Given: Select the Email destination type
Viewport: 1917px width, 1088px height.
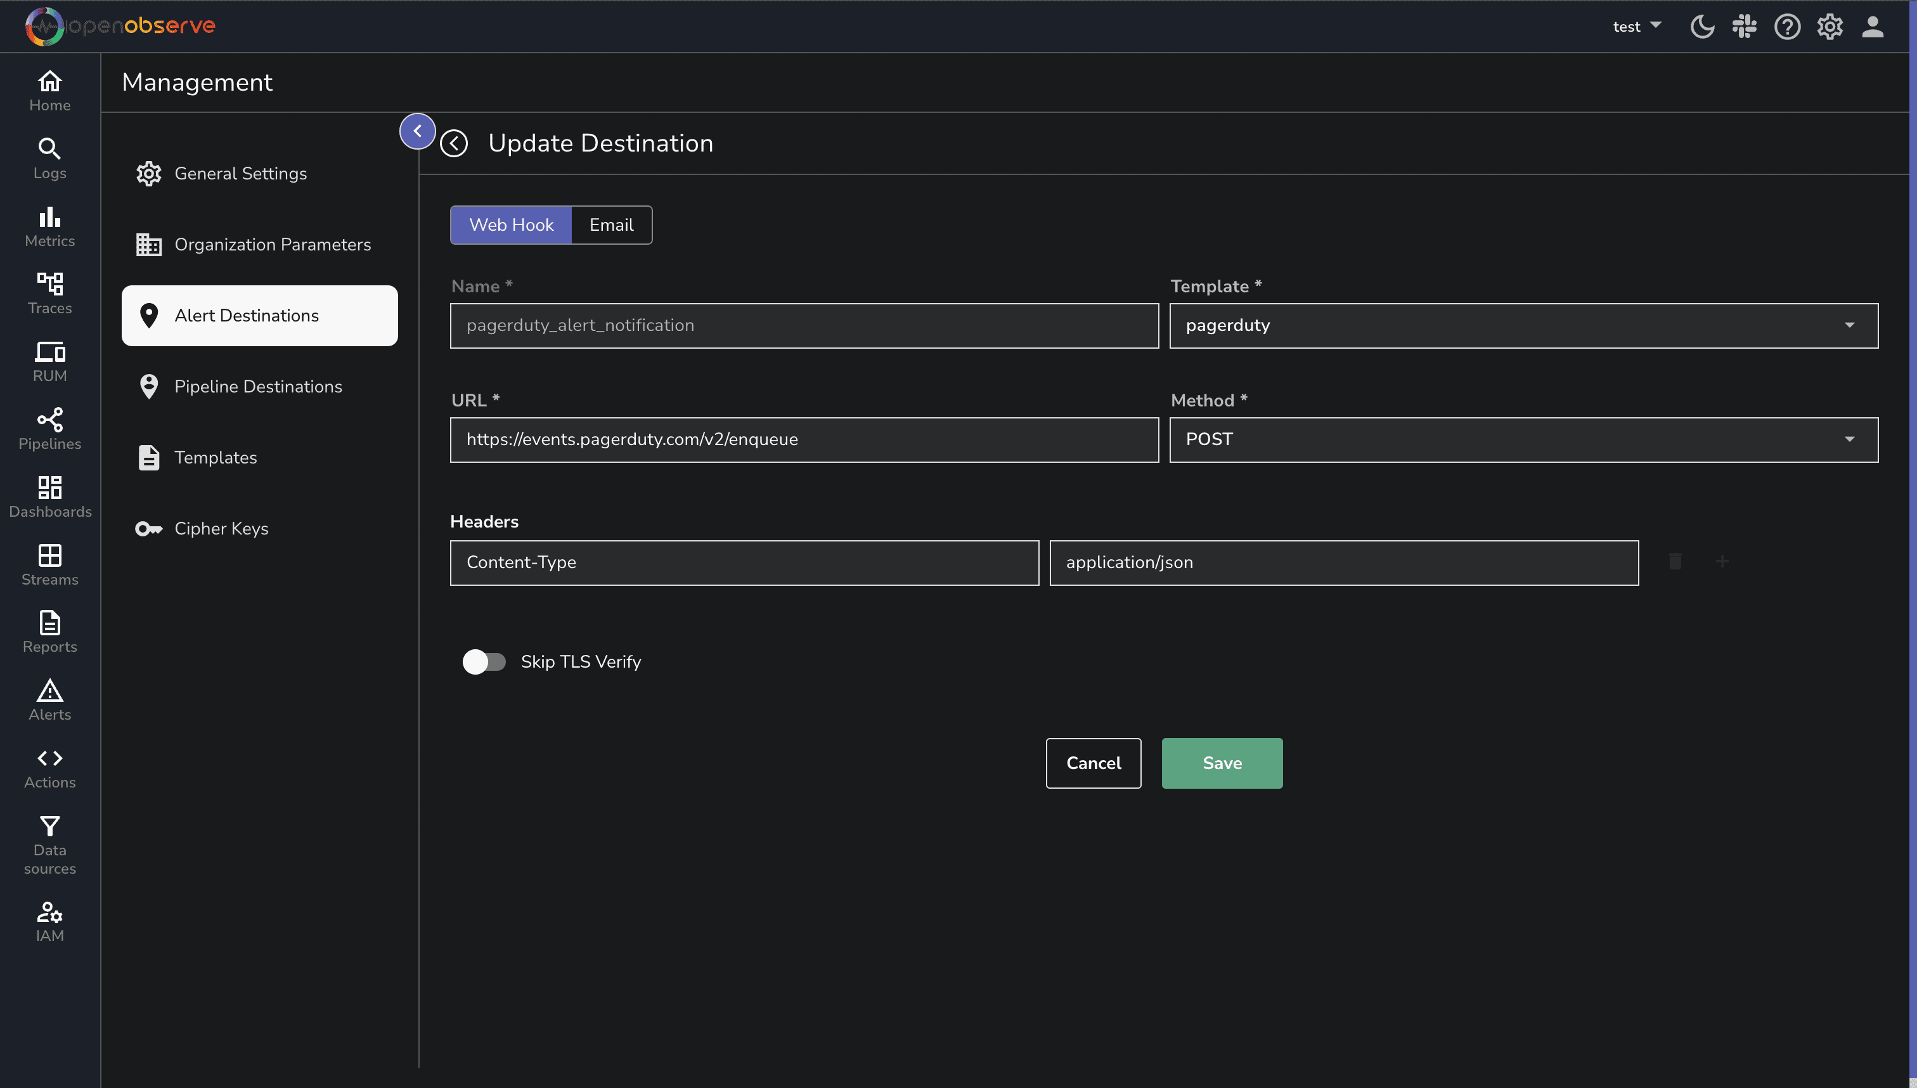Looking at the screenshot, I should (x=610, y=225).
